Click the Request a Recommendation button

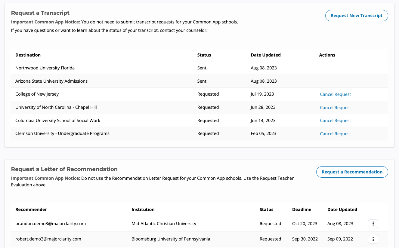(352, 172)
